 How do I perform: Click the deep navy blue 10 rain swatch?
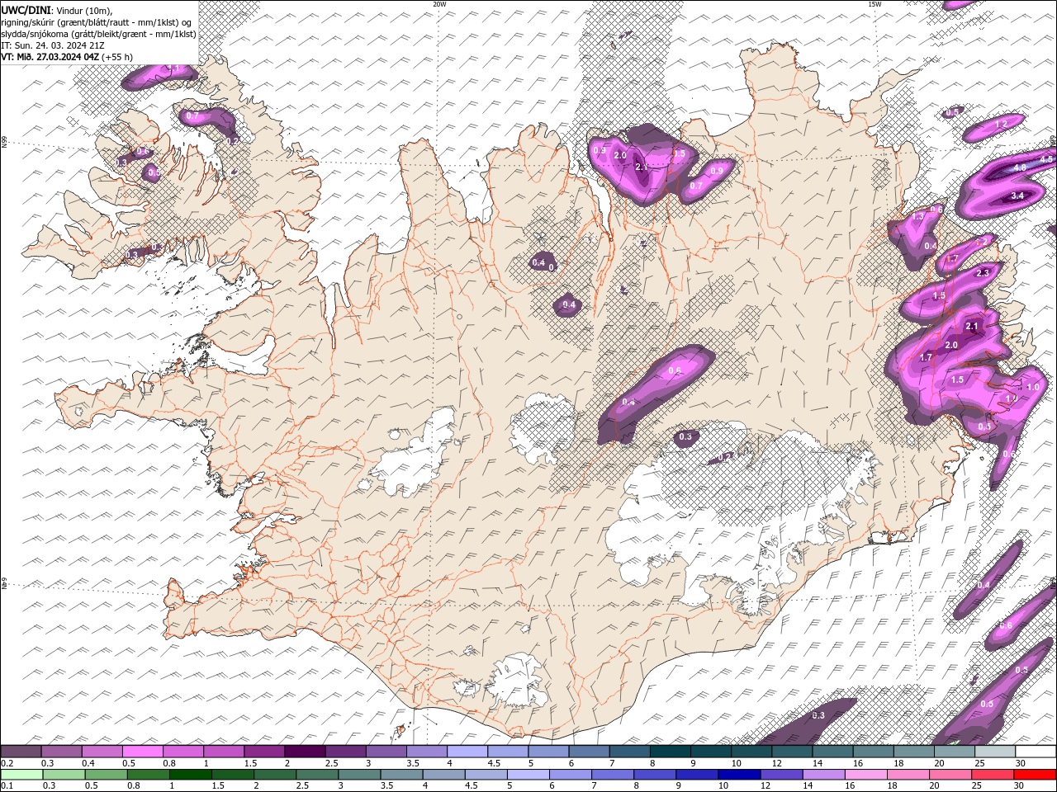coord(739,774)
